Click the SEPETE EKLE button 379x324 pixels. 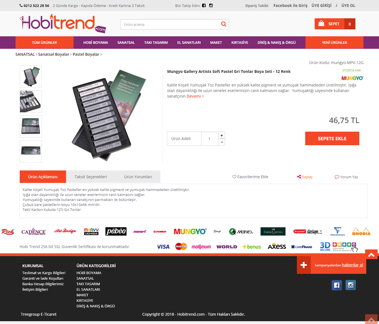pos(332,139)
